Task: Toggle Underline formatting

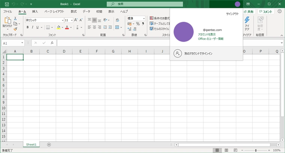Action: pos(37,27)
